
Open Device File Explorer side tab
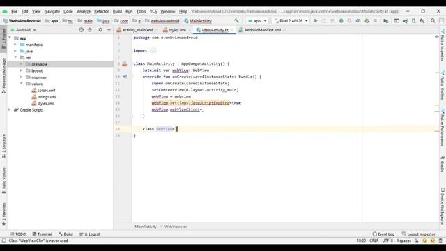click(443, 206)
